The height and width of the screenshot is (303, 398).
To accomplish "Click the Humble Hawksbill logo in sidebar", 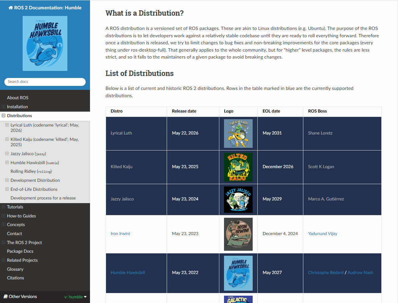I will 45,43.
